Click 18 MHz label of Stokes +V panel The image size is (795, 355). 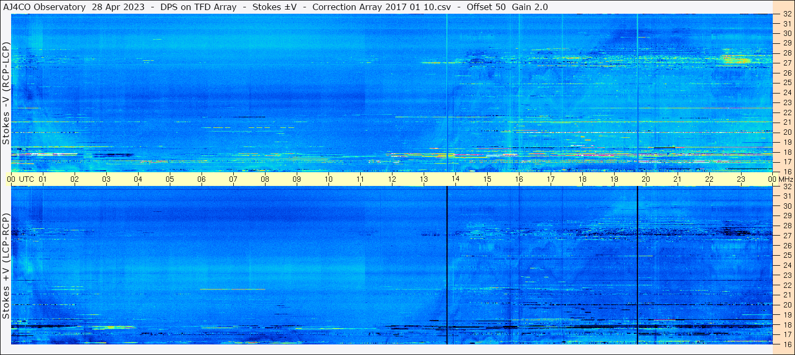tap(787, 324)
